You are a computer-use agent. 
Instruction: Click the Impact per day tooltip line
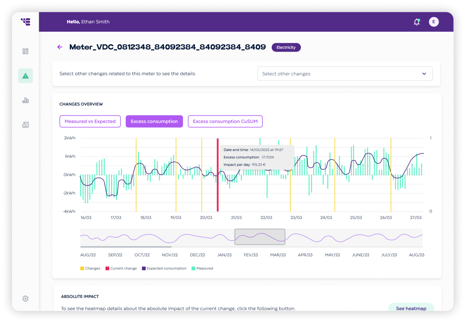[x=244, y=165]
